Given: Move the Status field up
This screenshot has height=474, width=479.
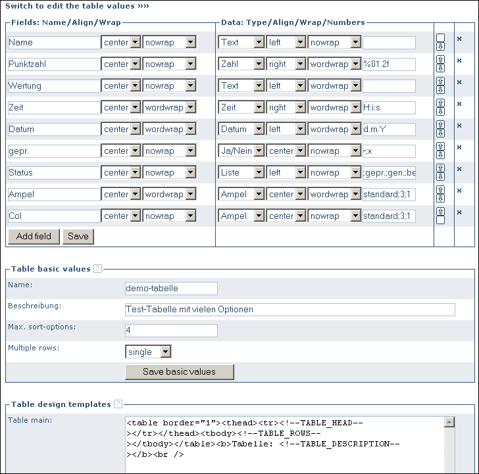Looking at the screenshot, I should click(440, 168).
